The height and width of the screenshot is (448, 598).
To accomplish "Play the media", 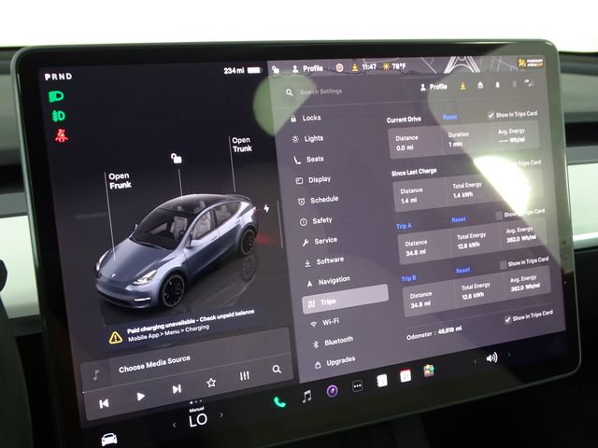I will click(x=141, y=397).
